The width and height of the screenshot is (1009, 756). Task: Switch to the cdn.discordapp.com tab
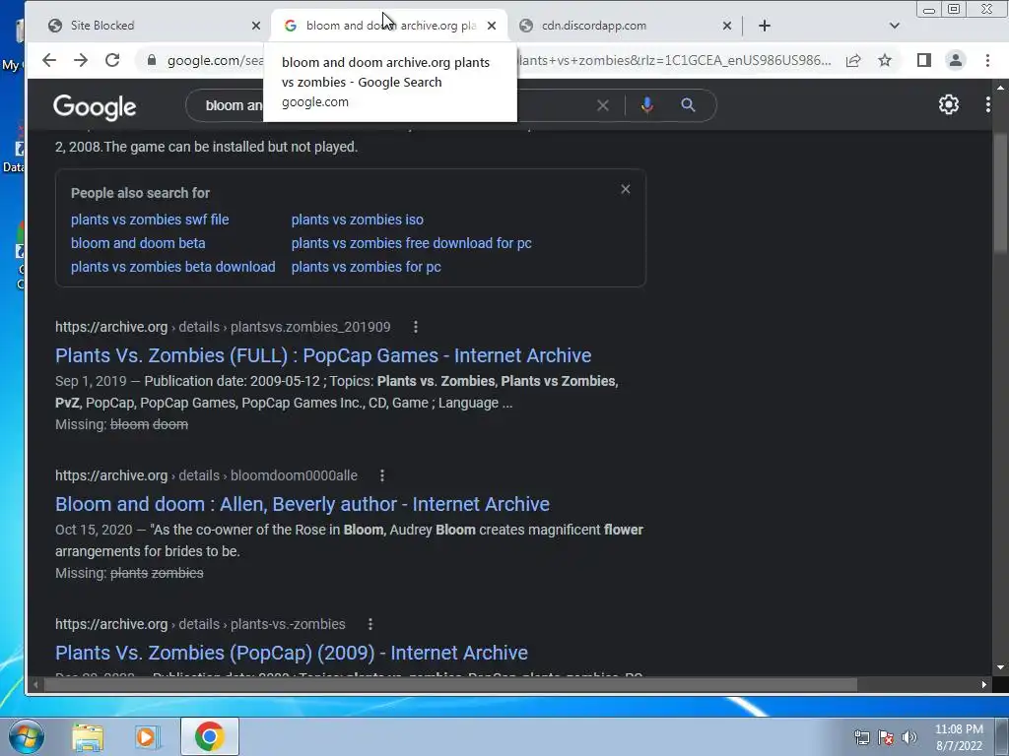623,26
